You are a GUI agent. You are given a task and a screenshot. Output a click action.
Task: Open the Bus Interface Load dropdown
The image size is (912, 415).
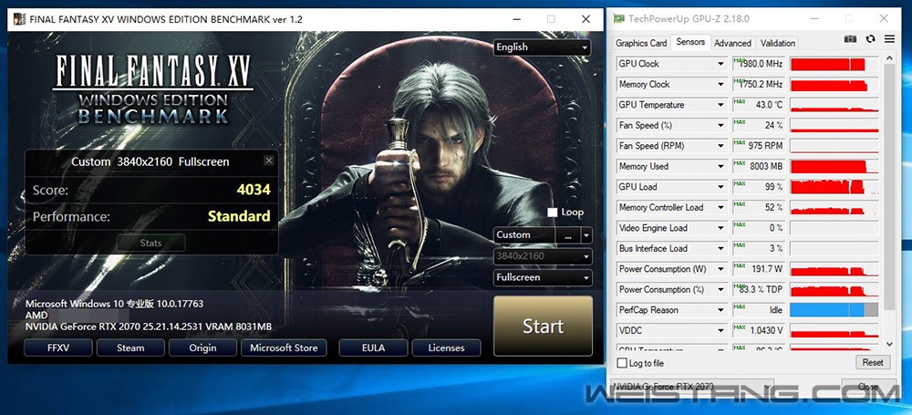point(721,248)
